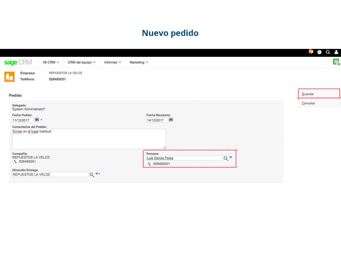Click inside the Comentarios del Pedido text area
Viewport: 341px width, 253px height.
pos(89,138)
